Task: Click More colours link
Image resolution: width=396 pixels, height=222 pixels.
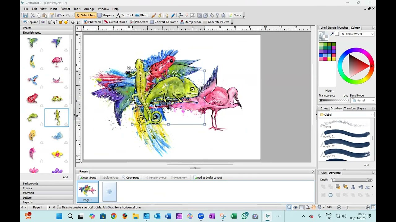Action: pyautogui.click(x=330, y=91)
